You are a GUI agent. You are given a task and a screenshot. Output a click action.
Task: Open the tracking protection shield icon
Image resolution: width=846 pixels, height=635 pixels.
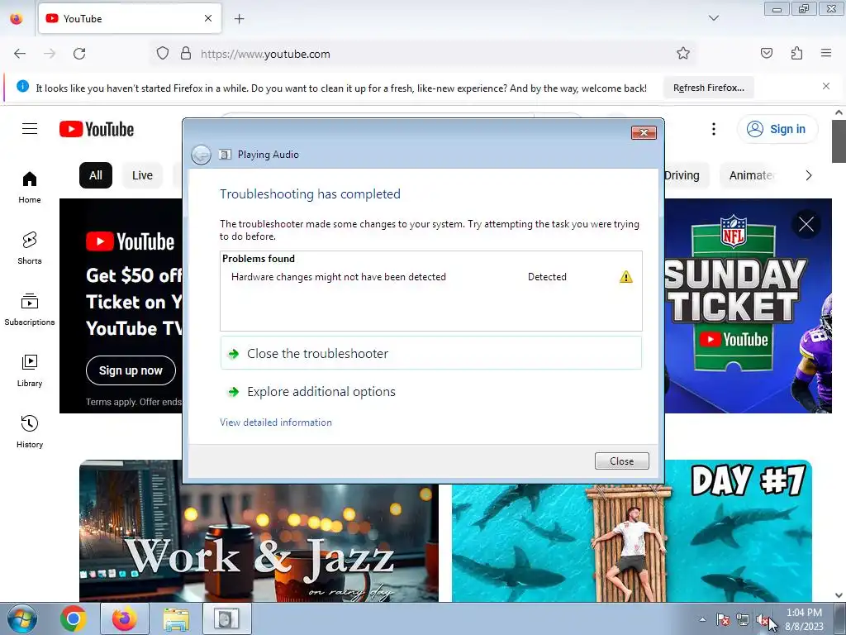(163, 54)
